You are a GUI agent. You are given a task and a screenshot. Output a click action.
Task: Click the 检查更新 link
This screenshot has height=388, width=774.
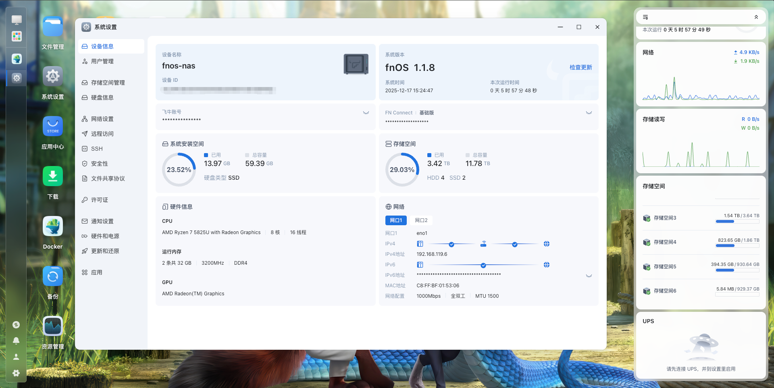(580, 67)
